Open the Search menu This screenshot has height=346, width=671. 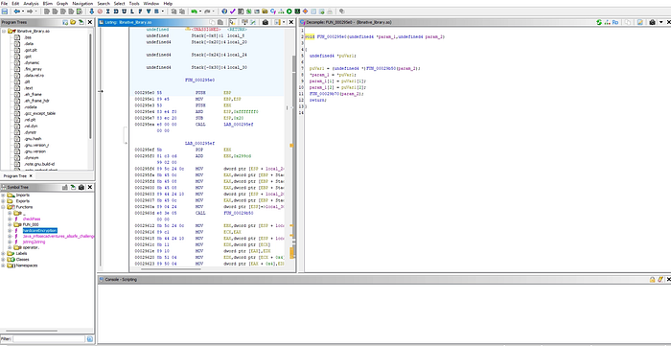coord(104,3)
